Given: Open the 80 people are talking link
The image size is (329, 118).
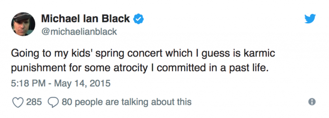Looking at the screenshot, I should click(x=127, y=102).
